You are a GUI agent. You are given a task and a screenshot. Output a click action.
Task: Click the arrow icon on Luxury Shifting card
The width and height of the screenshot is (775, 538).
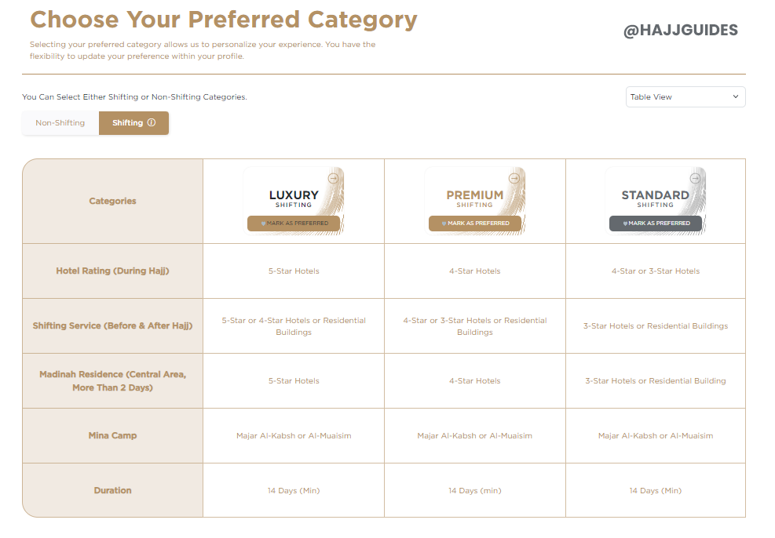pos(332,178)
